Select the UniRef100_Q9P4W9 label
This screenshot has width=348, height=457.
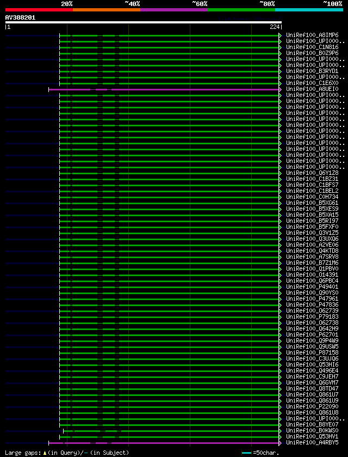[312, 341]
